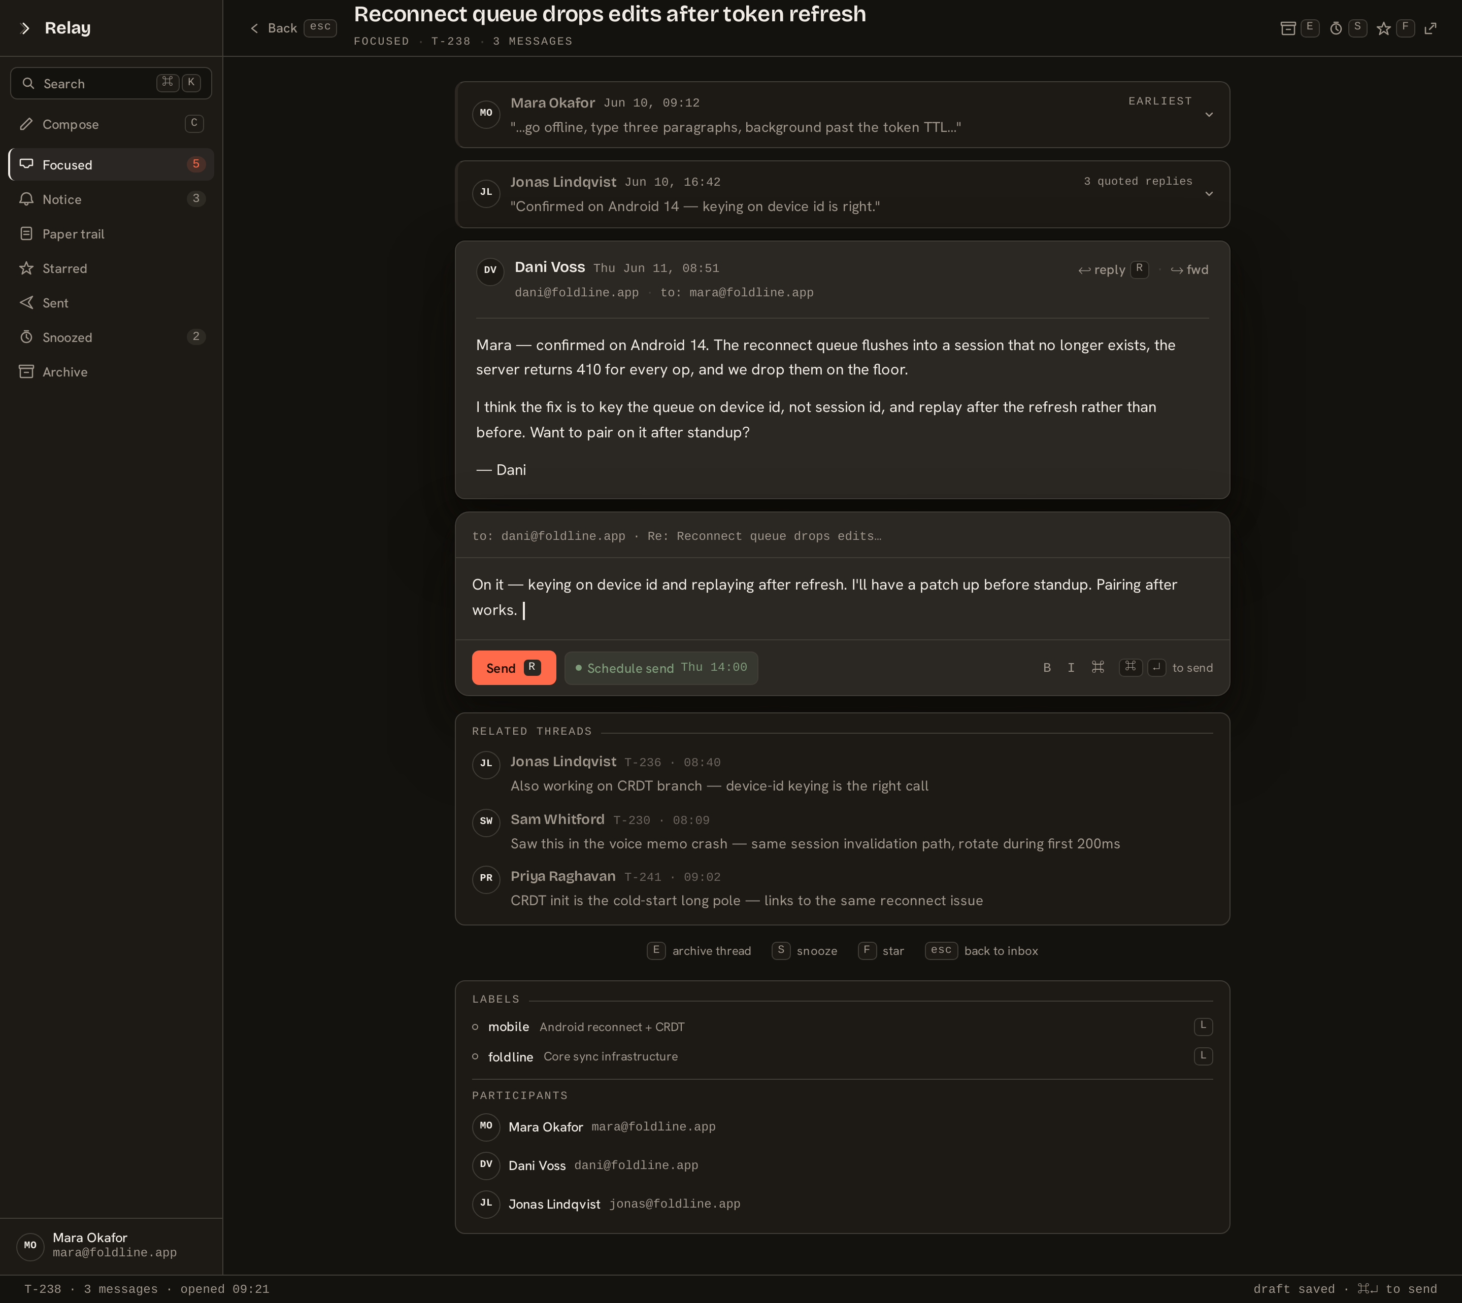Screen dimensions: 1462x1303
Task: Apply italic formatting in reply composer
Action: tap(1070, 667)
